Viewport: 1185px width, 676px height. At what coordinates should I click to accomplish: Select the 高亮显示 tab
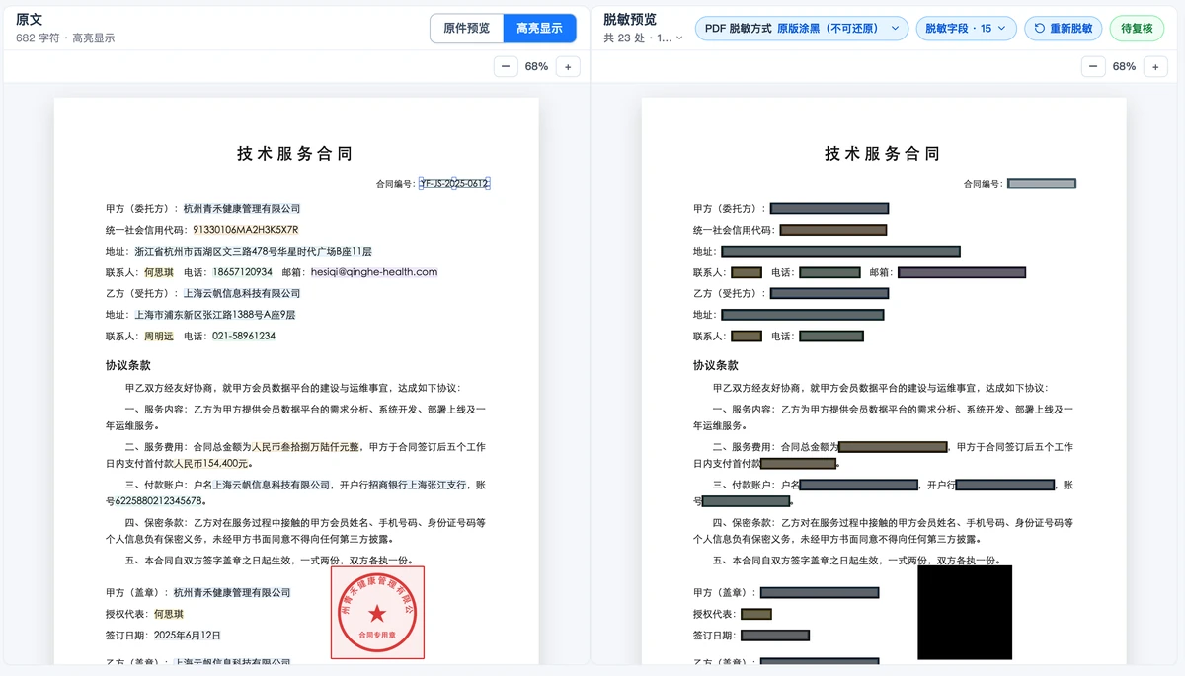[x=539, y=29]
